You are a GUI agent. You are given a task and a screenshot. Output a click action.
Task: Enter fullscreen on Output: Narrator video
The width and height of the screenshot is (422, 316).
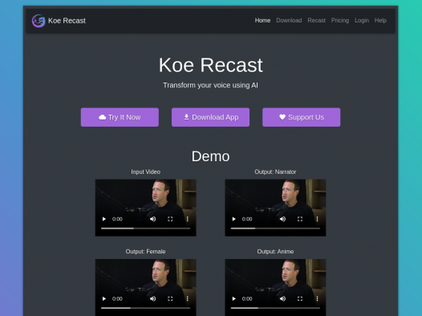300,219
